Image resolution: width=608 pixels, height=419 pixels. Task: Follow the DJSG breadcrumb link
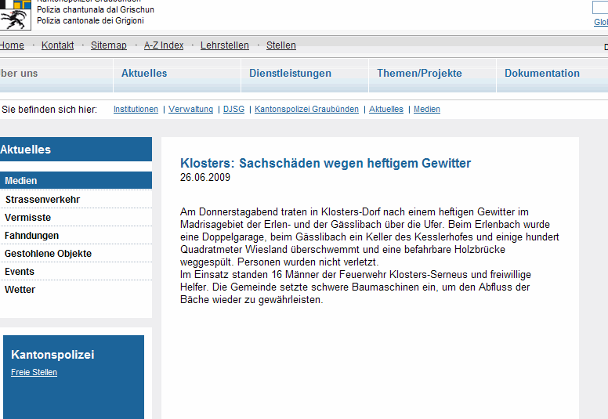click(233, 110)
